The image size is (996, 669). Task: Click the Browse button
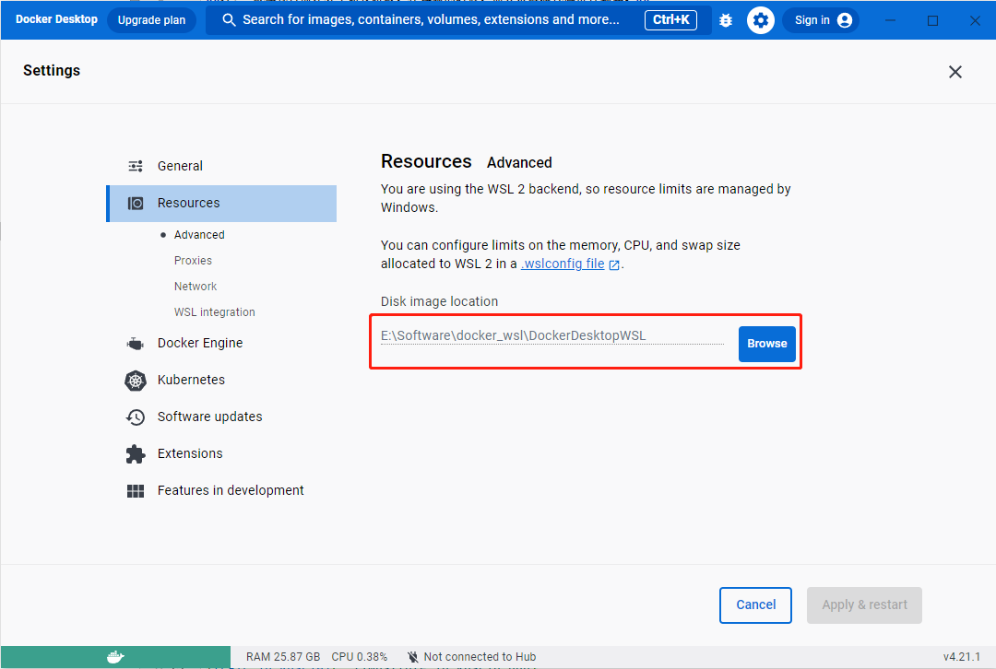(766, 344)
